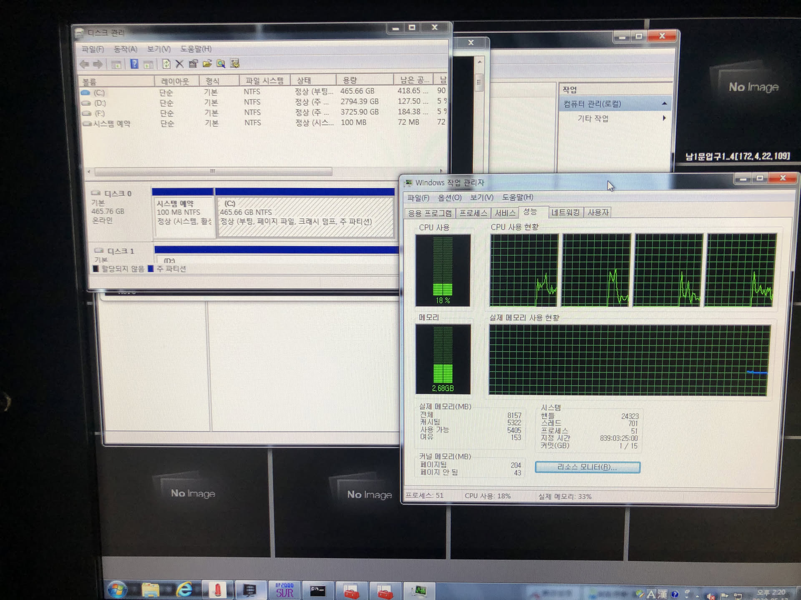This screenshot has width=801, height=600.
Task: Switch to the 프로세스 tab
Action: point(473,213)
